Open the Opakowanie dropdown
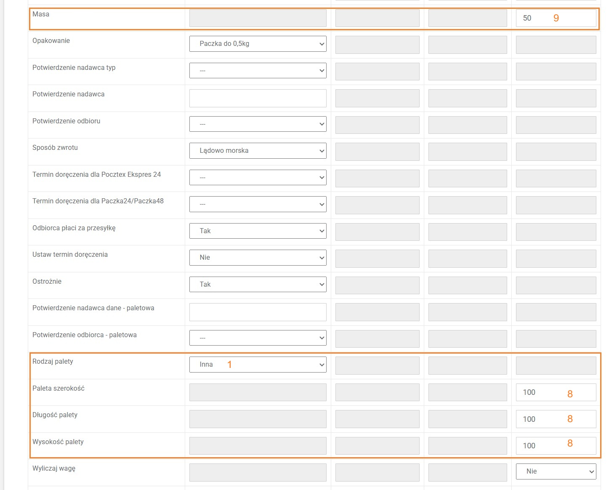Image resolution: width=609 pixels, height=490 pixels. coord(258,44)
